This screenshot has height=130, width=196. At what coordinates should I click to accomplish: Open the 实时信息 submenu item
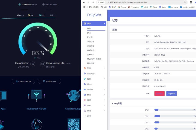pos(91,50)
